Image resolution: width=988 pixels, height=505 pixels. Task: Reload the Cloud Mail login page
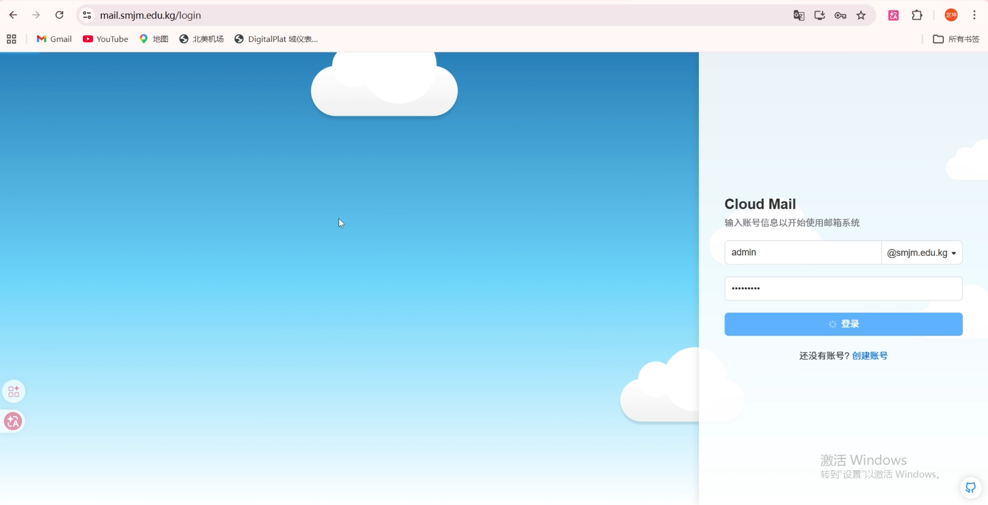(59, 15)
